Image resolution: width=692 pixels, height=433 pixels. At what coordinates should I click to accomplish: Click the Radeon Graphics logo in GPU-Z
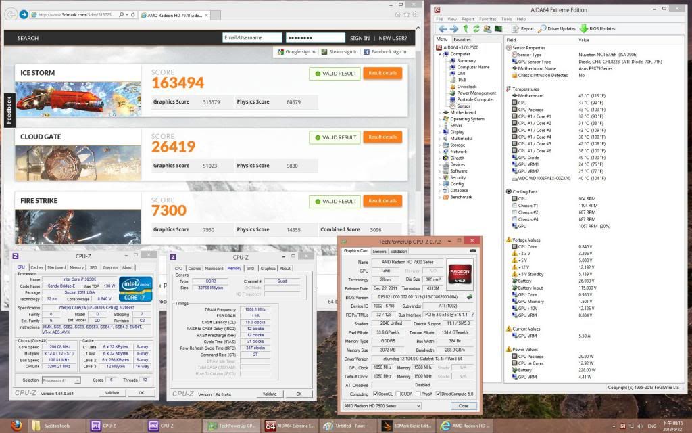pyautogui.click(x=460, y=273)
